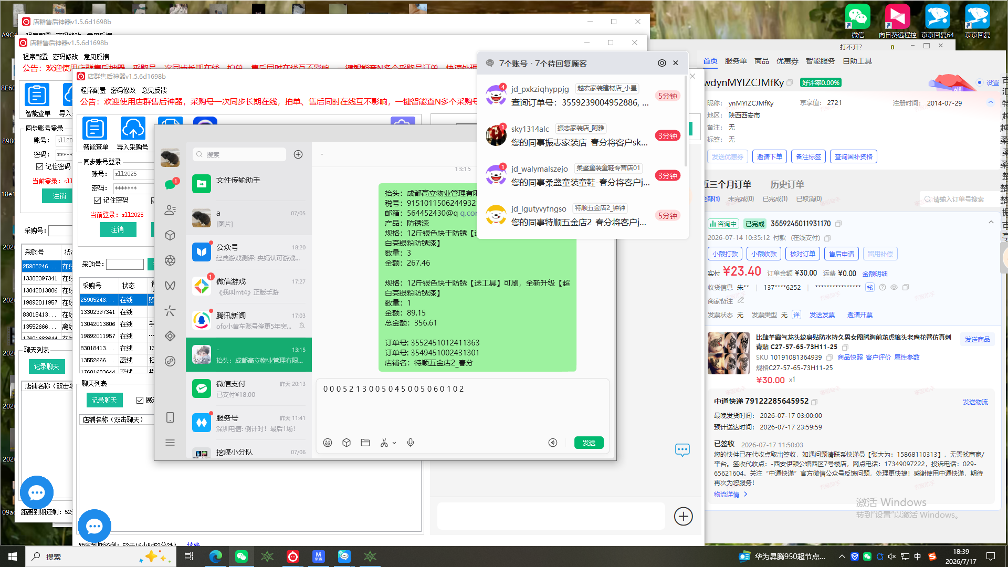Click the circled plus icon below the chat area
This screenshot has width=1008, height=567.
click(683, 516)
